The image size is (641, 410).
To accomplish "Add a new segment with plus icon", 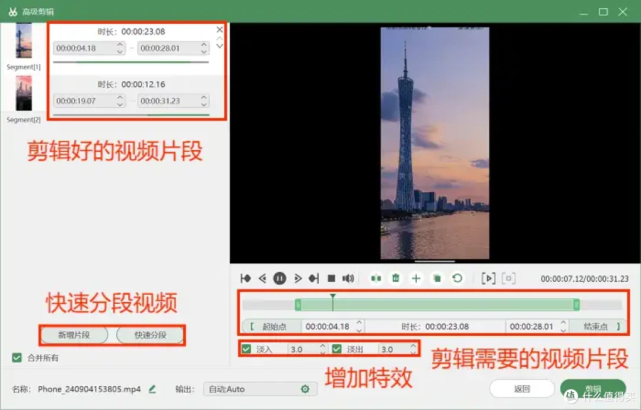I will (416, 278).
